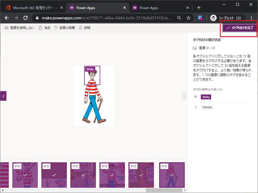This screenshot has height=193, width=258.
Task: Open 詳細 info command
Action: pyautogui.click(x=84, y=28)
